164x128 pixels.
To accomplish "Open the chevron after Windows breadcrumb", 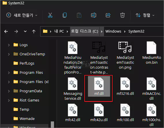I will tap(125, 31).
